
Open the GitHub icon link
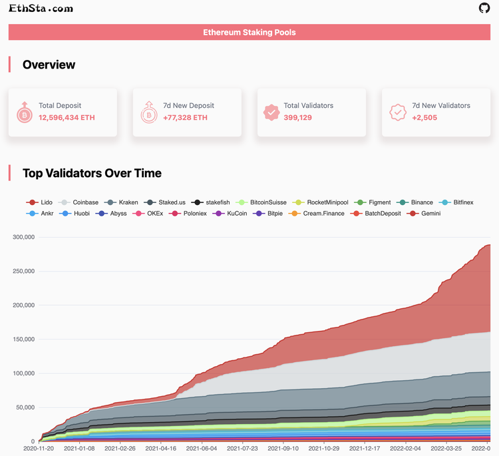pos(484,8)
